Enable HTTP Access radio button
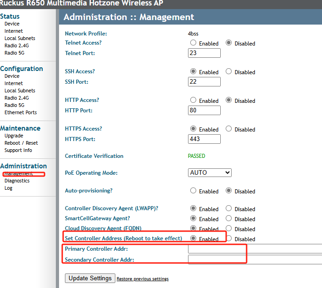Viewport: 322px width, 288px height. (x=193, y=100)
